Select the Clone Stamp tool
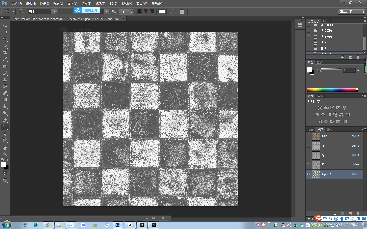Viewport: 367px width, 229px height. point(5,80)
